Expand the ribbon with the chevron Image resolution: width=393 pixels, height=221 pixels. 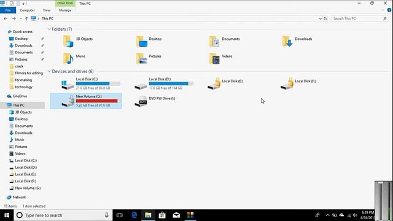[383, 10]
